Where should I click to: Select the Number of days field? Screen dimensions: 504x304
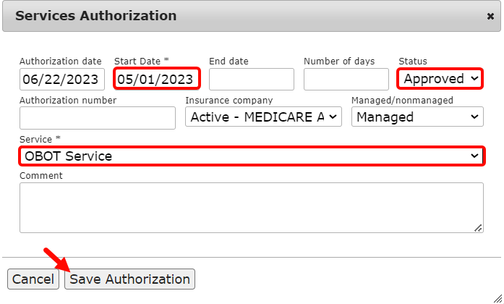(x=346, y=79)
